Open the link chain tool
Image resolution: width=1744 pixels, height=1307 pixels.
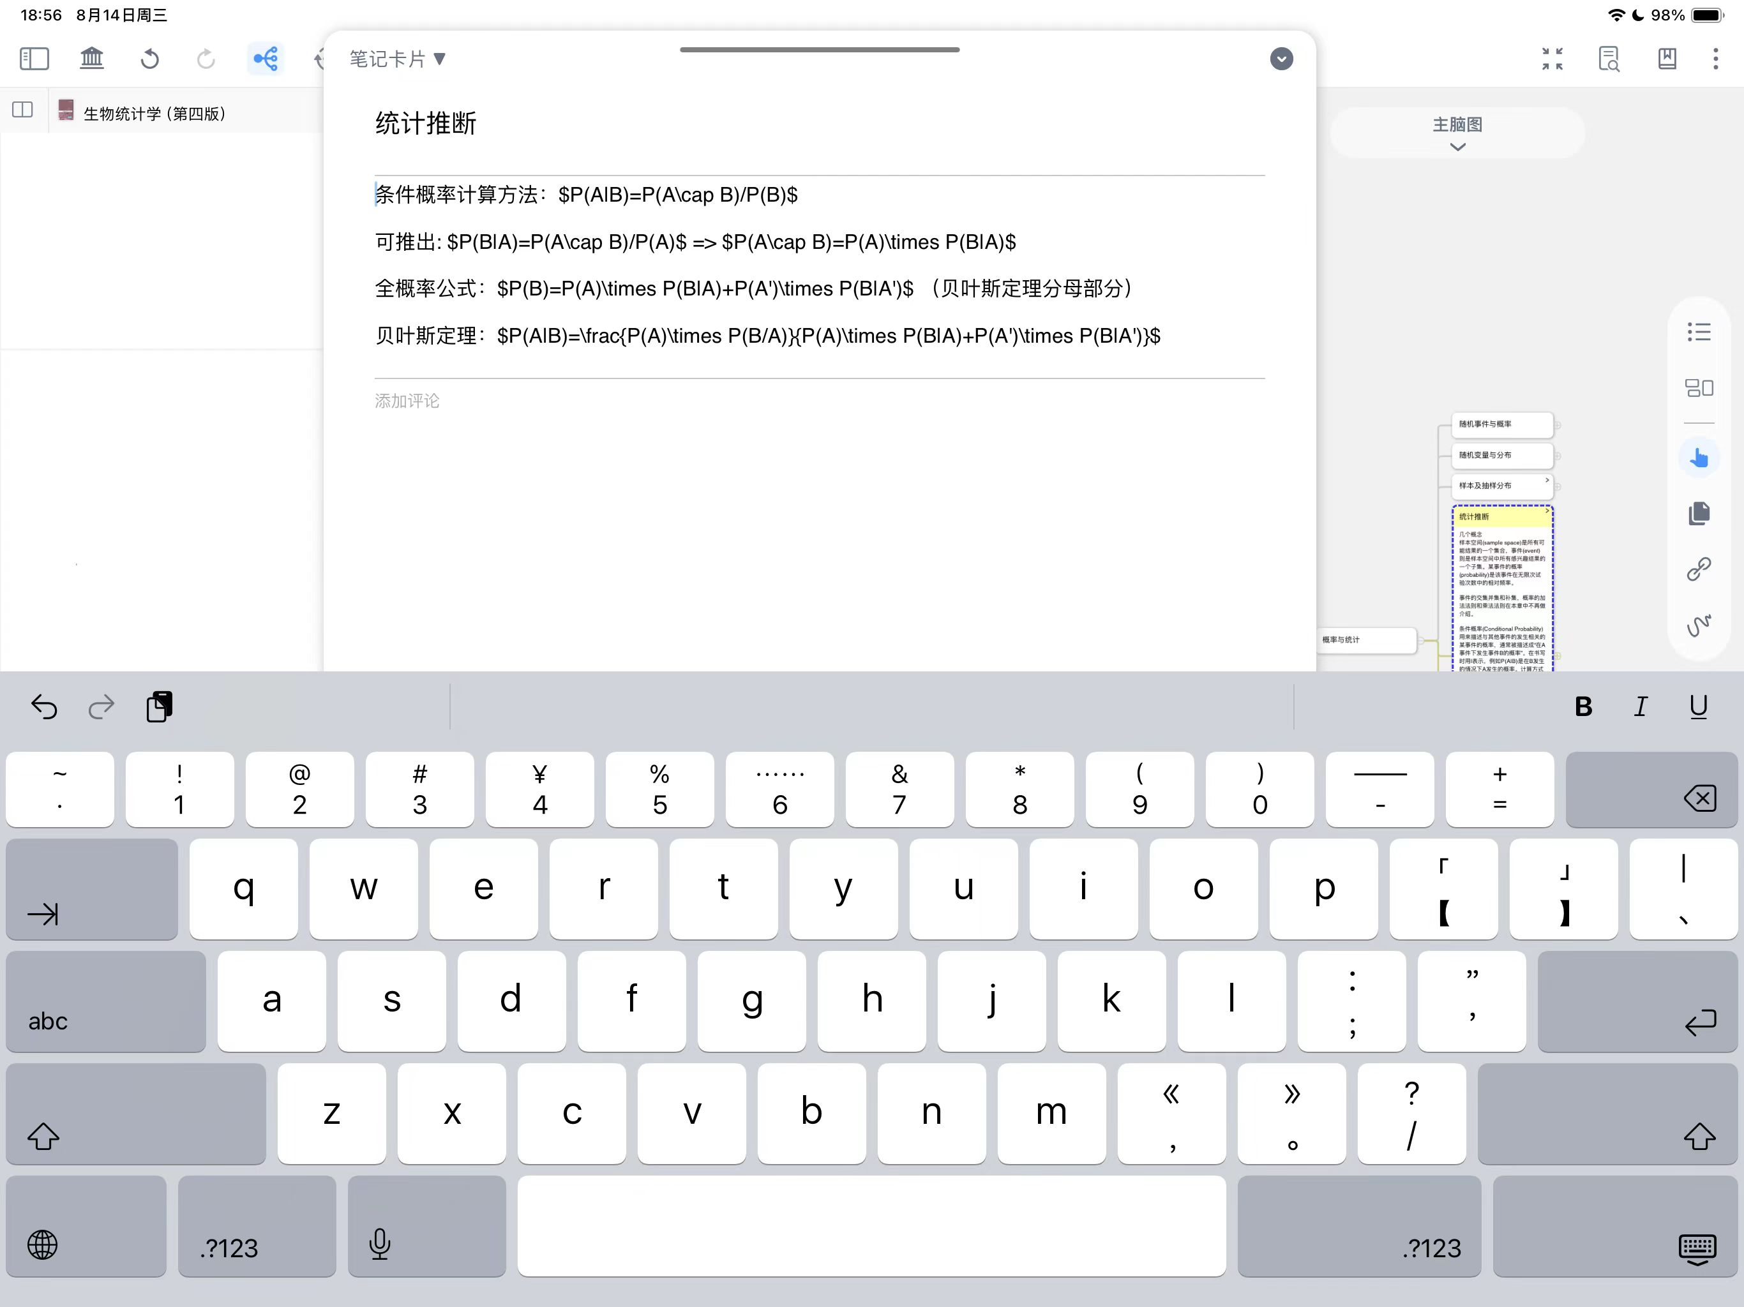coord(1698,569)
